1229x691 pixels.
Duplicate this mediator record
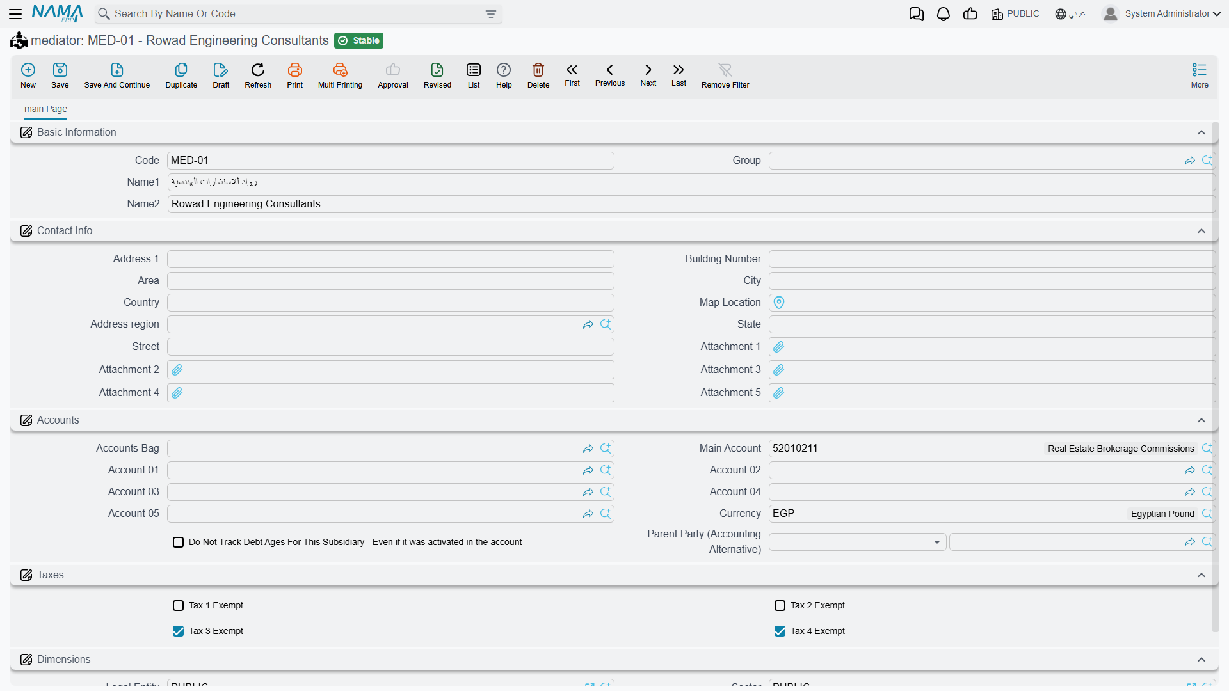tap(181, 75)
